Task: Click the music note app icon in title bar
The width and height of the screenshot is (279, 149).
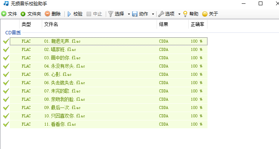Action: click(6, 3)
